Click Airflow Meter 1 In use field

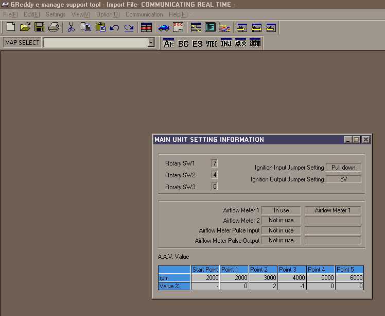click(281, 210)
